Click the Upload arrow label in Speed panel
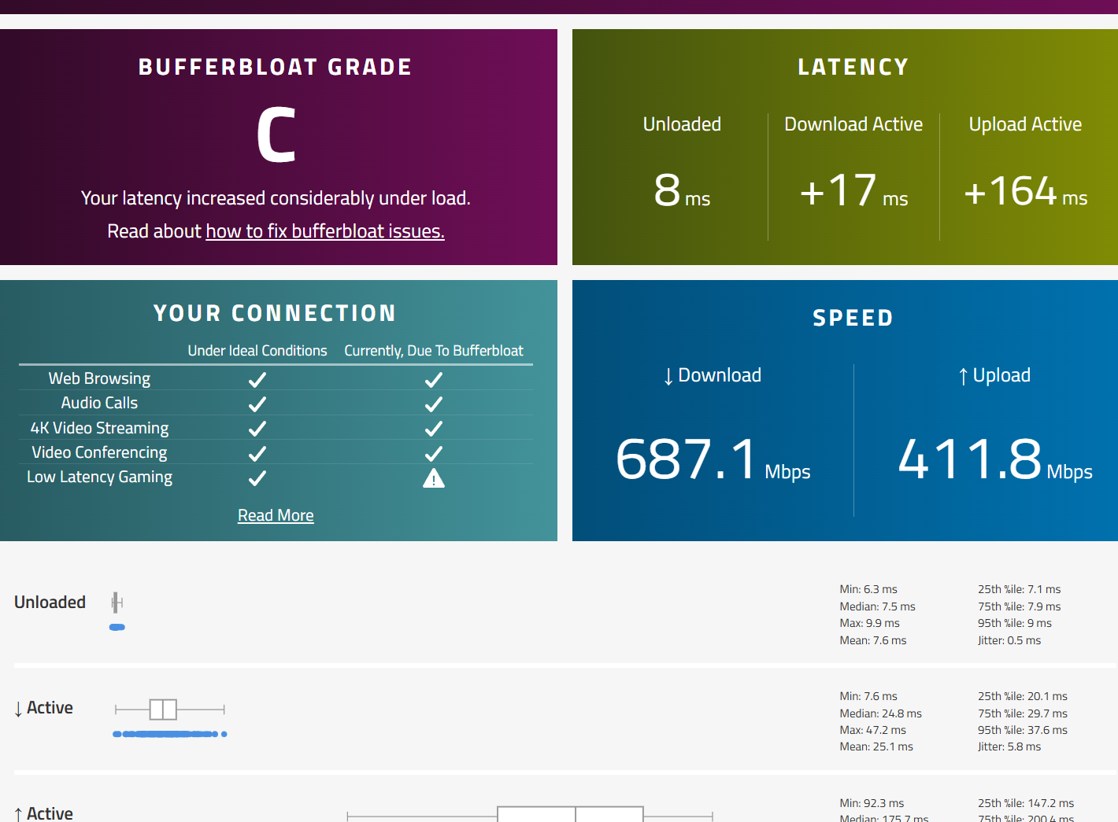The image size is (1118, 822). [x=994, y=375]
